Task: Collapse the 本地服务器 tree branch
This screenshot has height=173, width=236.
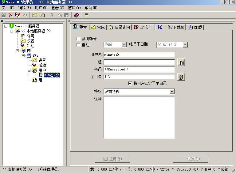Action: point(12,31)
